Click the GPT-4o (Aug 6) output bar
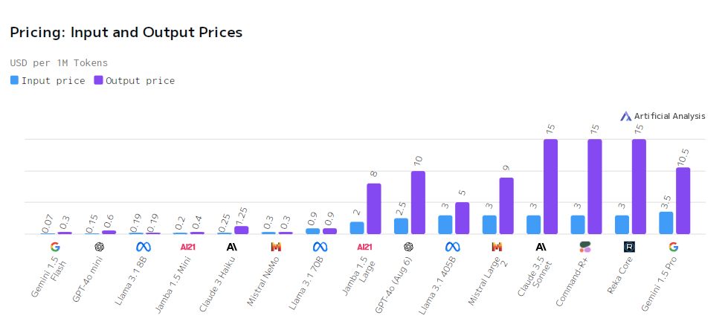This screenshot has width=728, height=330. click(x=418, y=202)
